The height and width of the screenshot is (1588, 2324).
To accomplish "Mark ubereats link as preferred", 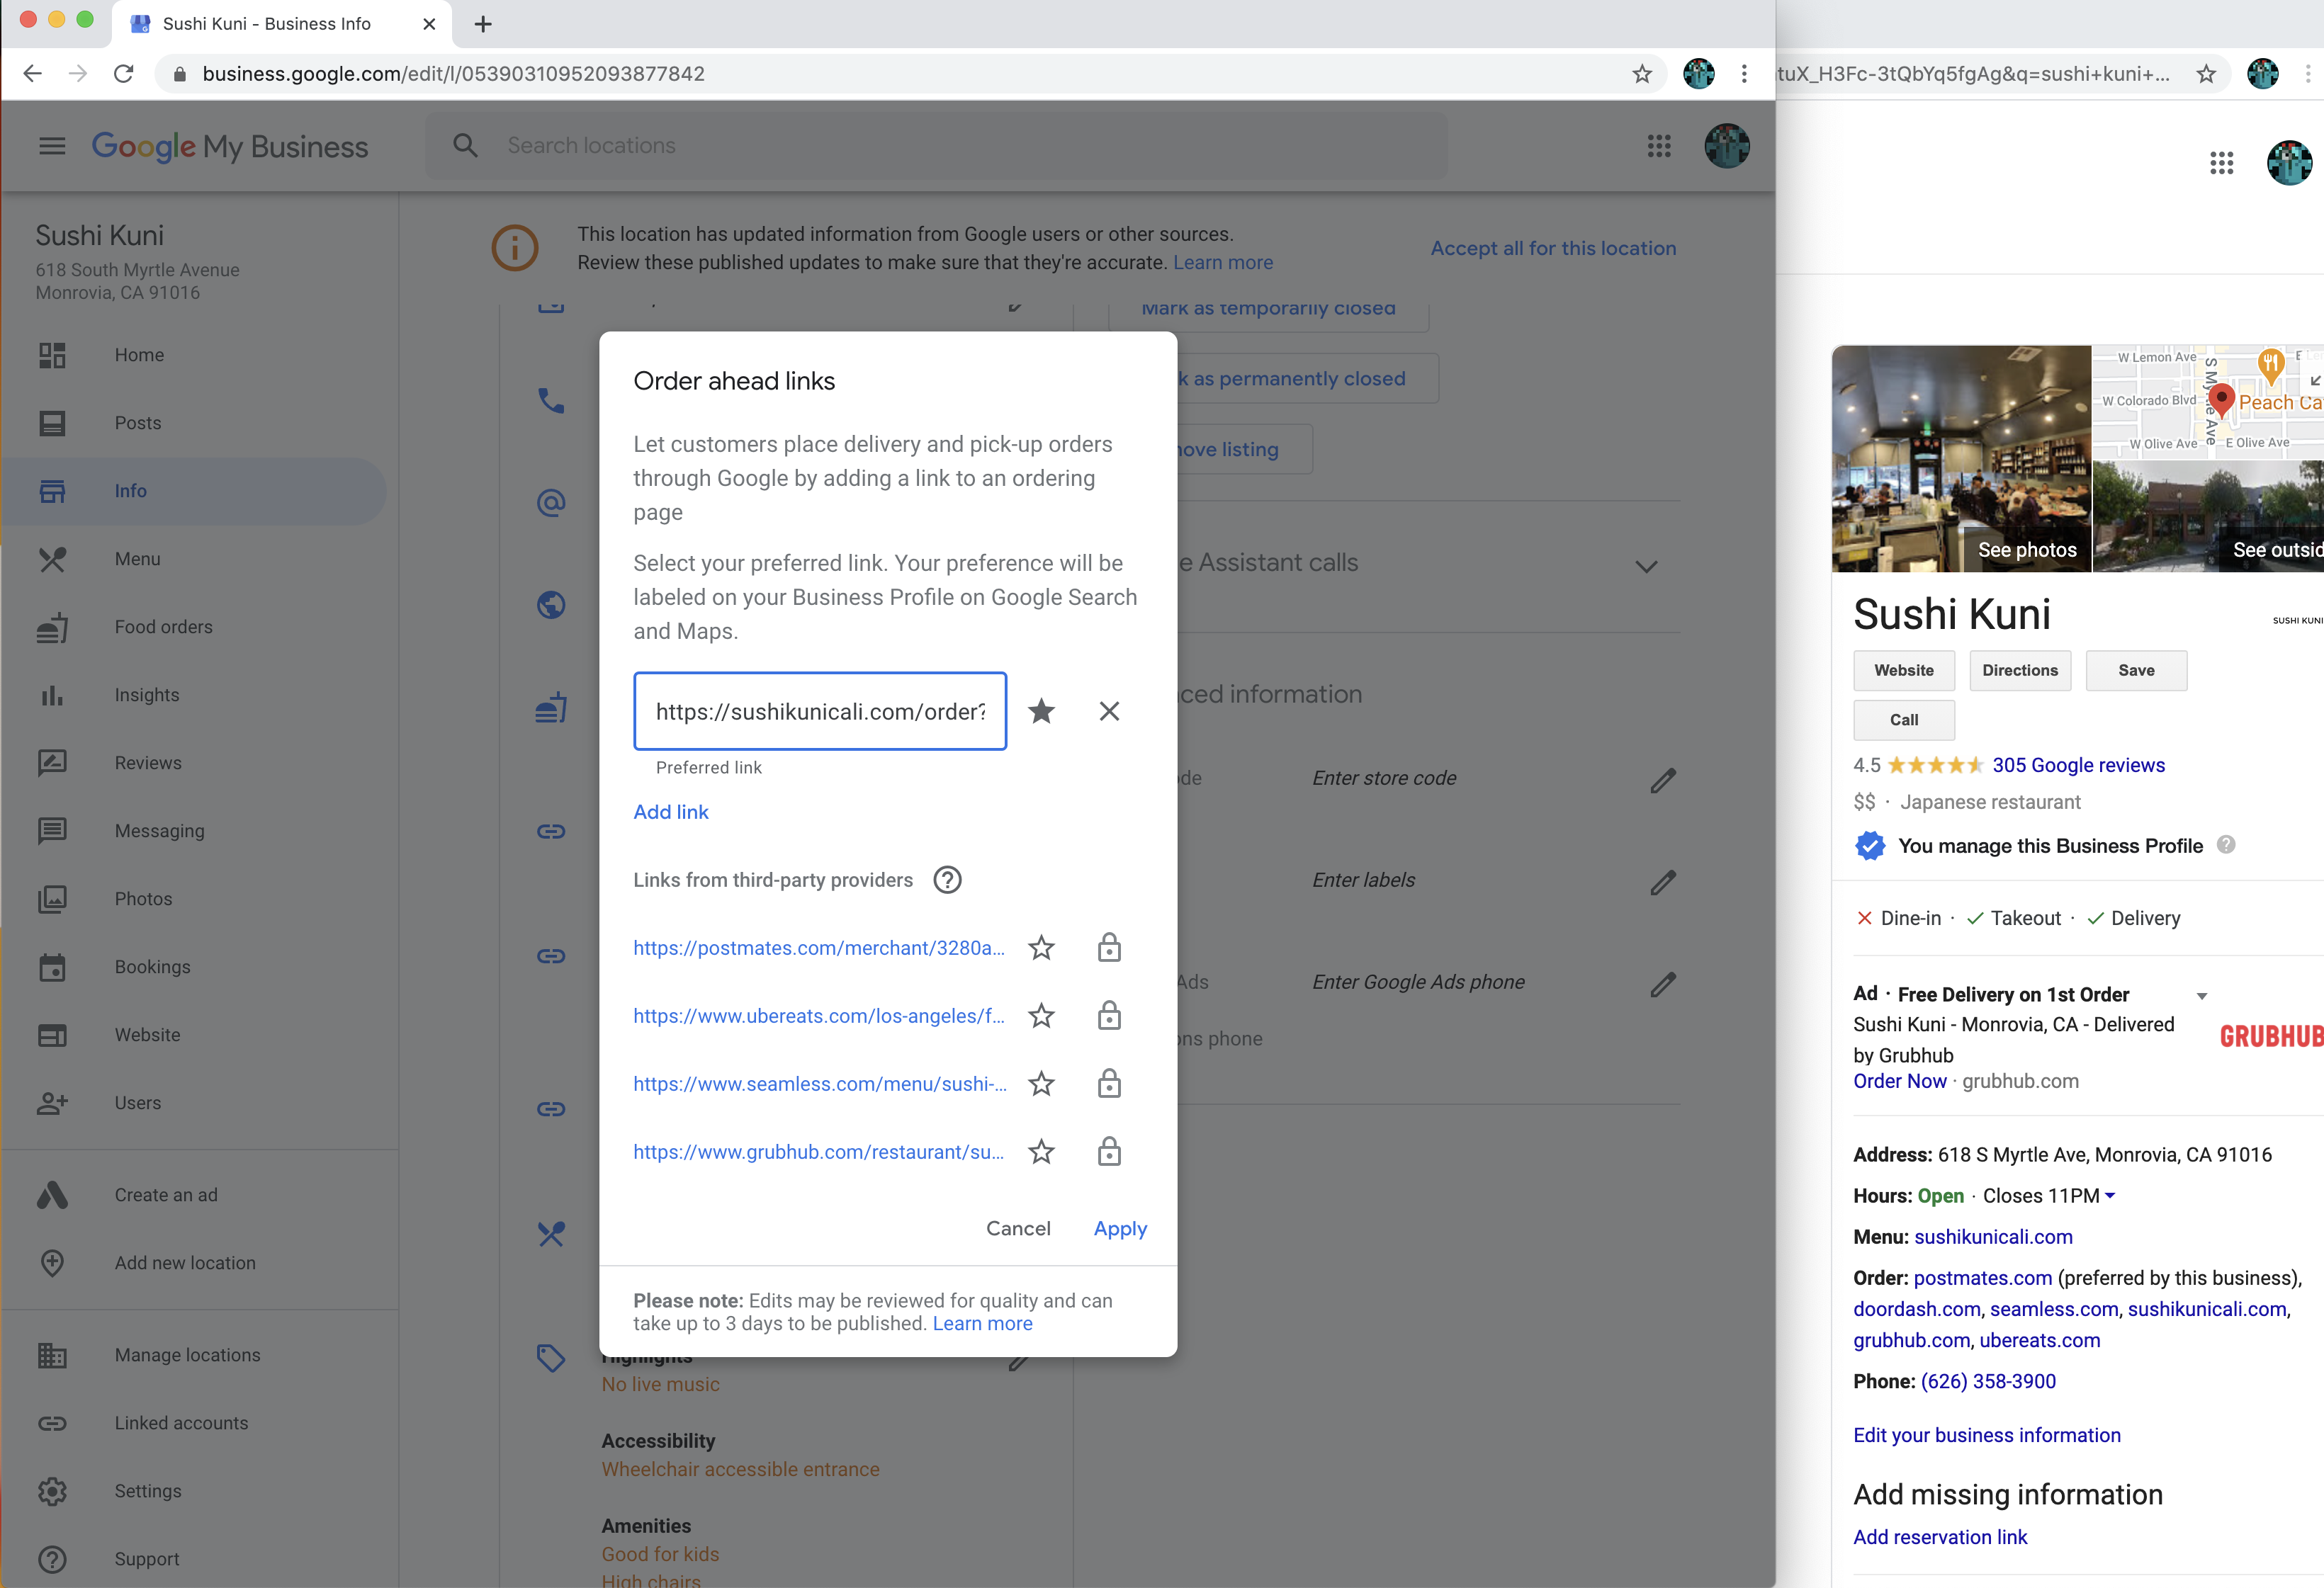I will click(1041, 1016).
